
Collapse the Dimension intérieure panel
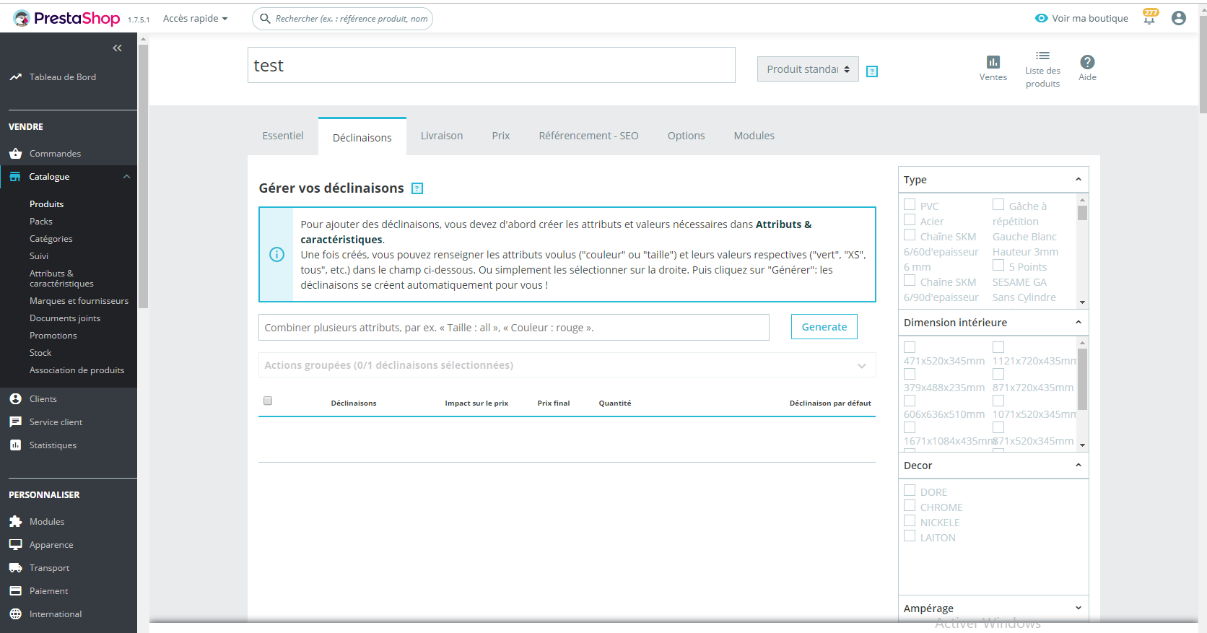[x=1079, y=323]
